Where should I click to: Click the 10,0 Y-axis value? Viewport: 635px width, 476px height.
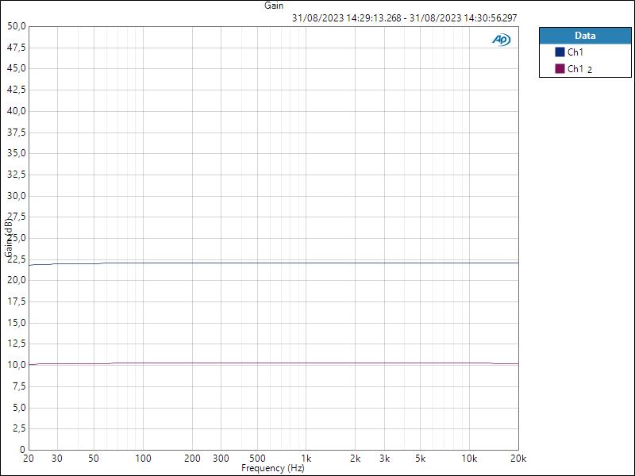[x=17, y=365]
